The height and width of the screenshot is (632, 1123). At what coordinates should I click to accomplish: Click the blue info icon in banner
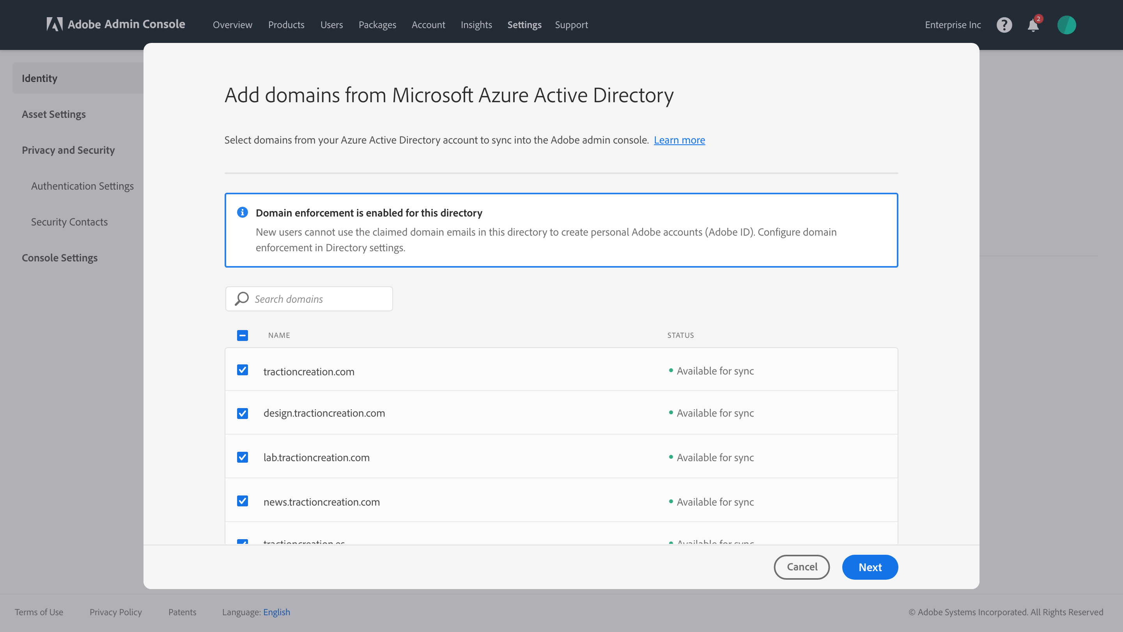pos(243,212)
